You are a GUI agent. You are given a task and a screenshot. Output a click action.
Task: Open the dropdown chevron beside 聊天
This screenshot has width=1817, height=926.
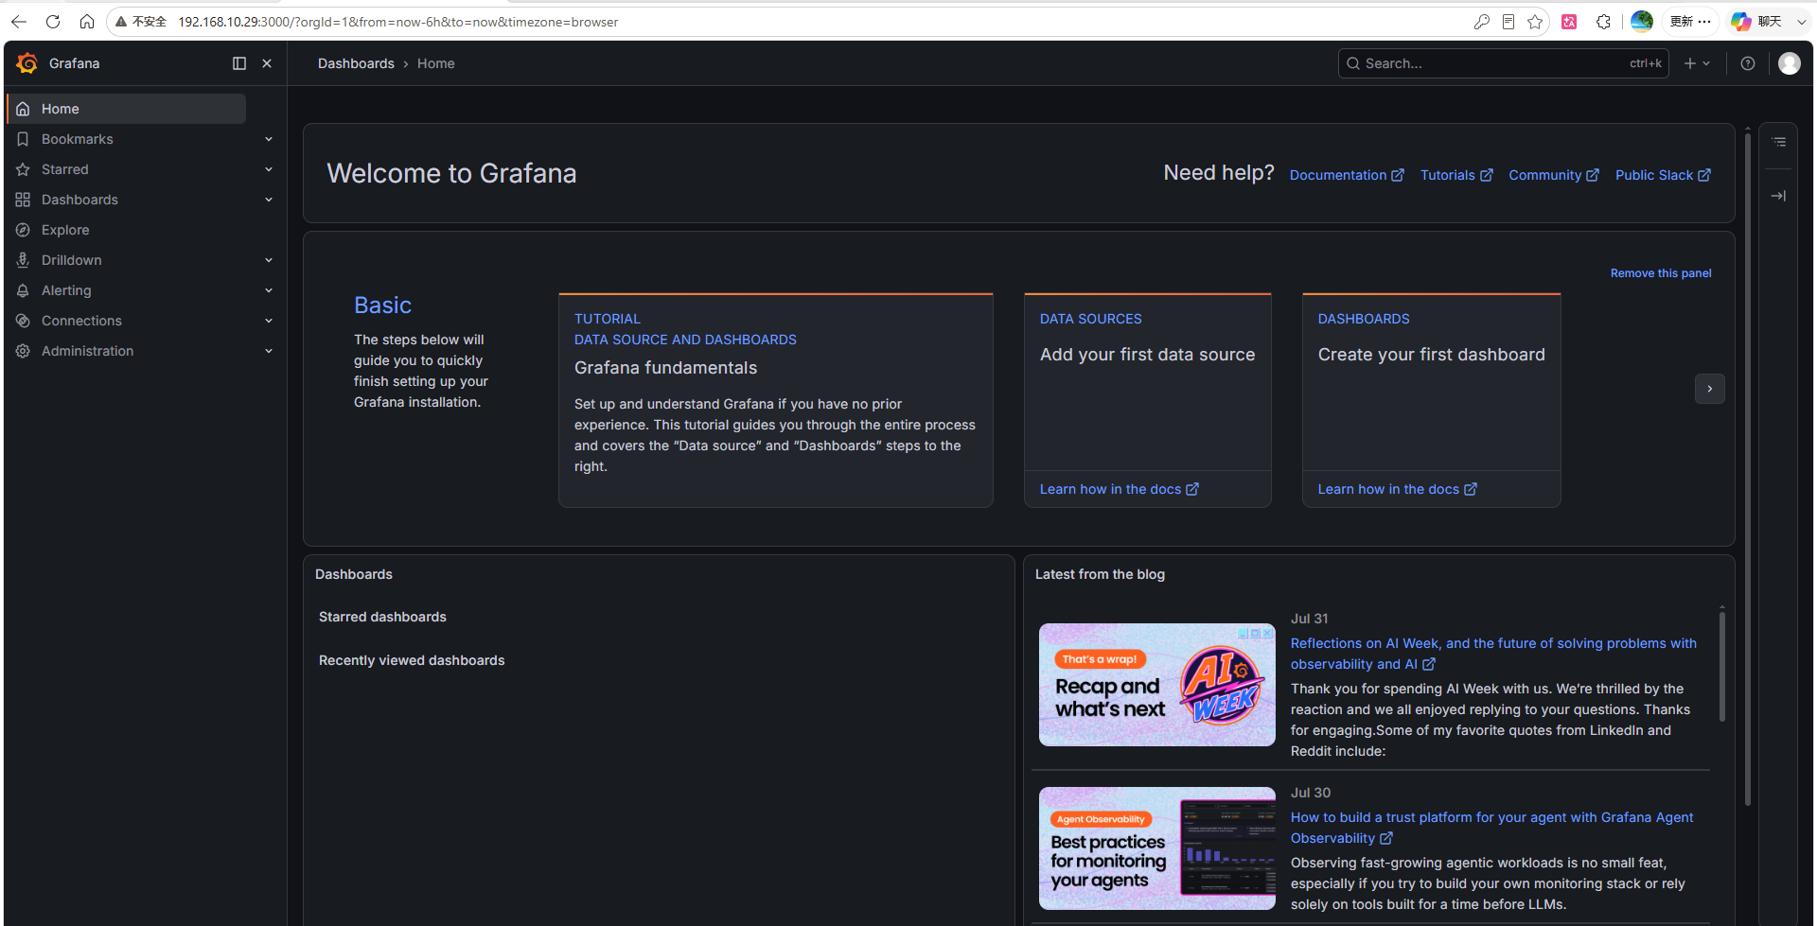click(x=1801, y=22)
